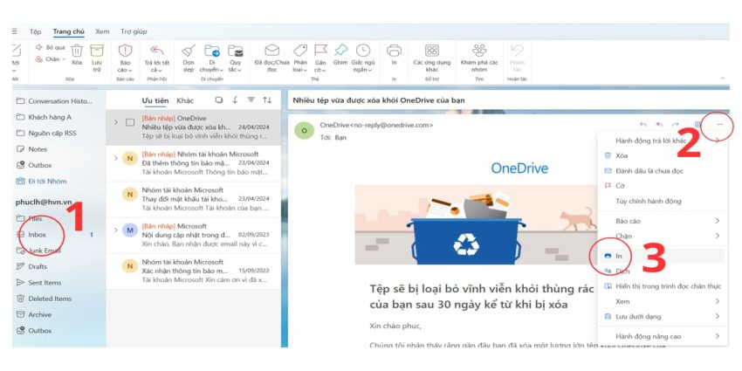Open Hành động nâng cao submenu
The height and width of the screenshot is (371, 742).
(x=663, y=336)
